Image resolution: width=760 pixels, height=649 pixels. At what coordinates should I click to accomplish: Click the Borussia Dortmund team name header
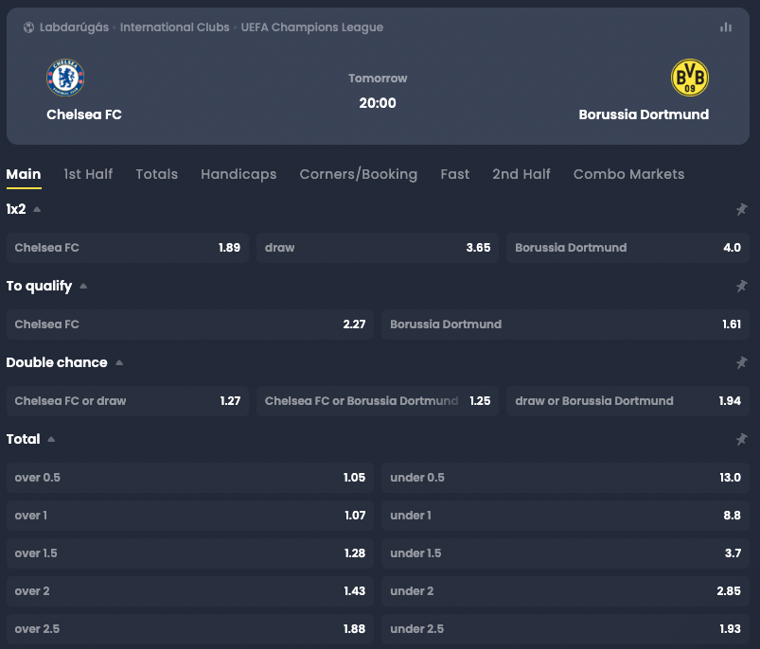pyautogui.click(x=644, y=114)
